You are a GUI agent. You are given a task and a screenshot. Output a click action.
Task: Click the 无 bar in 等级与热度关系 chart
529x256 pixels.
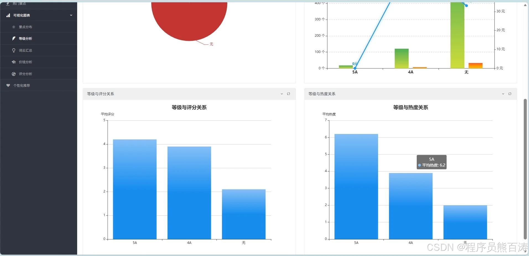(x=465, y=222)
